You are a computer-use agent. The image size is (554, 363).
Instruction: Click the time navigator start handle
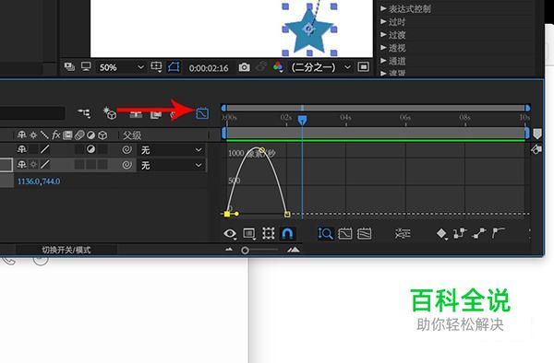pos(223,108)
